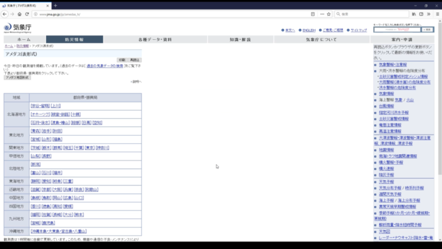The height and width of the screenshot is (249, 442).
Task: Show sidebars icon in toolbar
Action: (x=421, y=14)
